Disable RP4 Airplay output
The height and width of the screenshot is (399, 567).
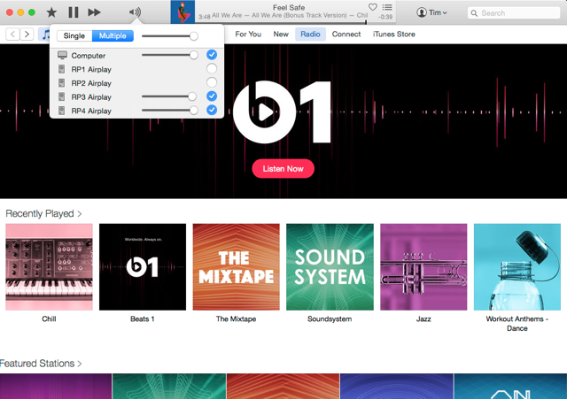coord(212,110)
